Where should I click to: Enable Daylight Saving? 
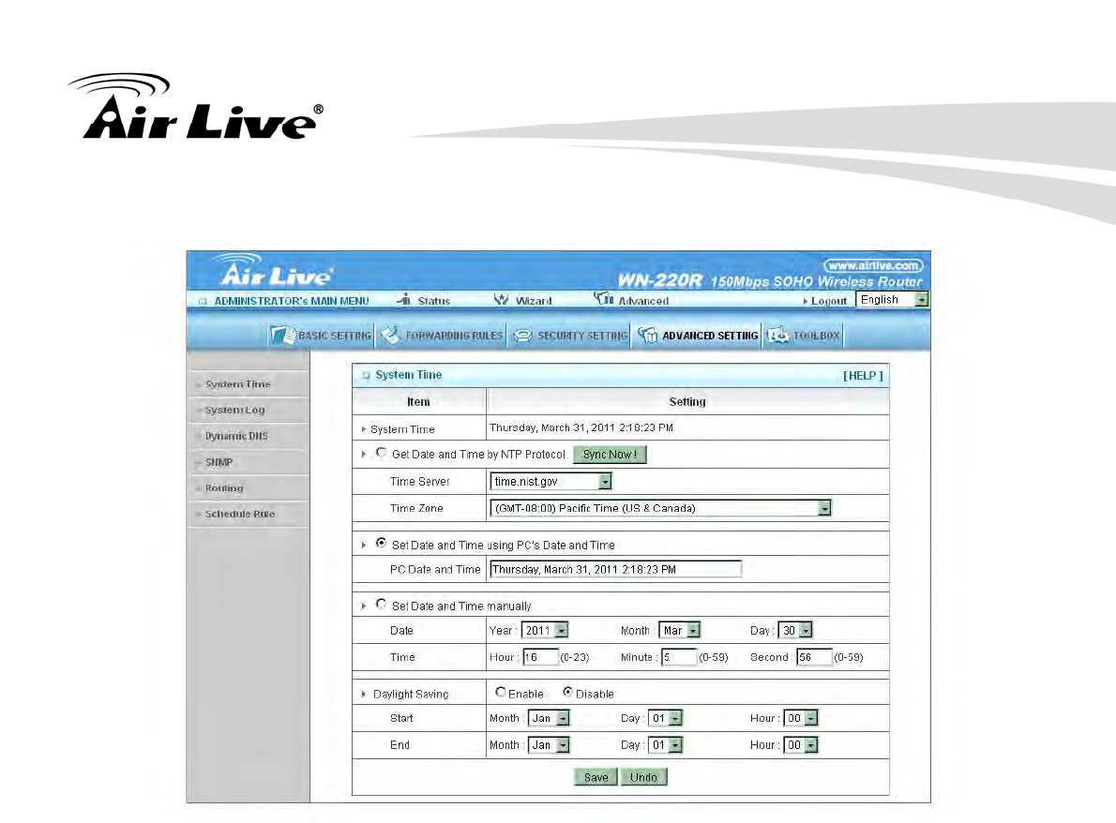tap(501, 692)
